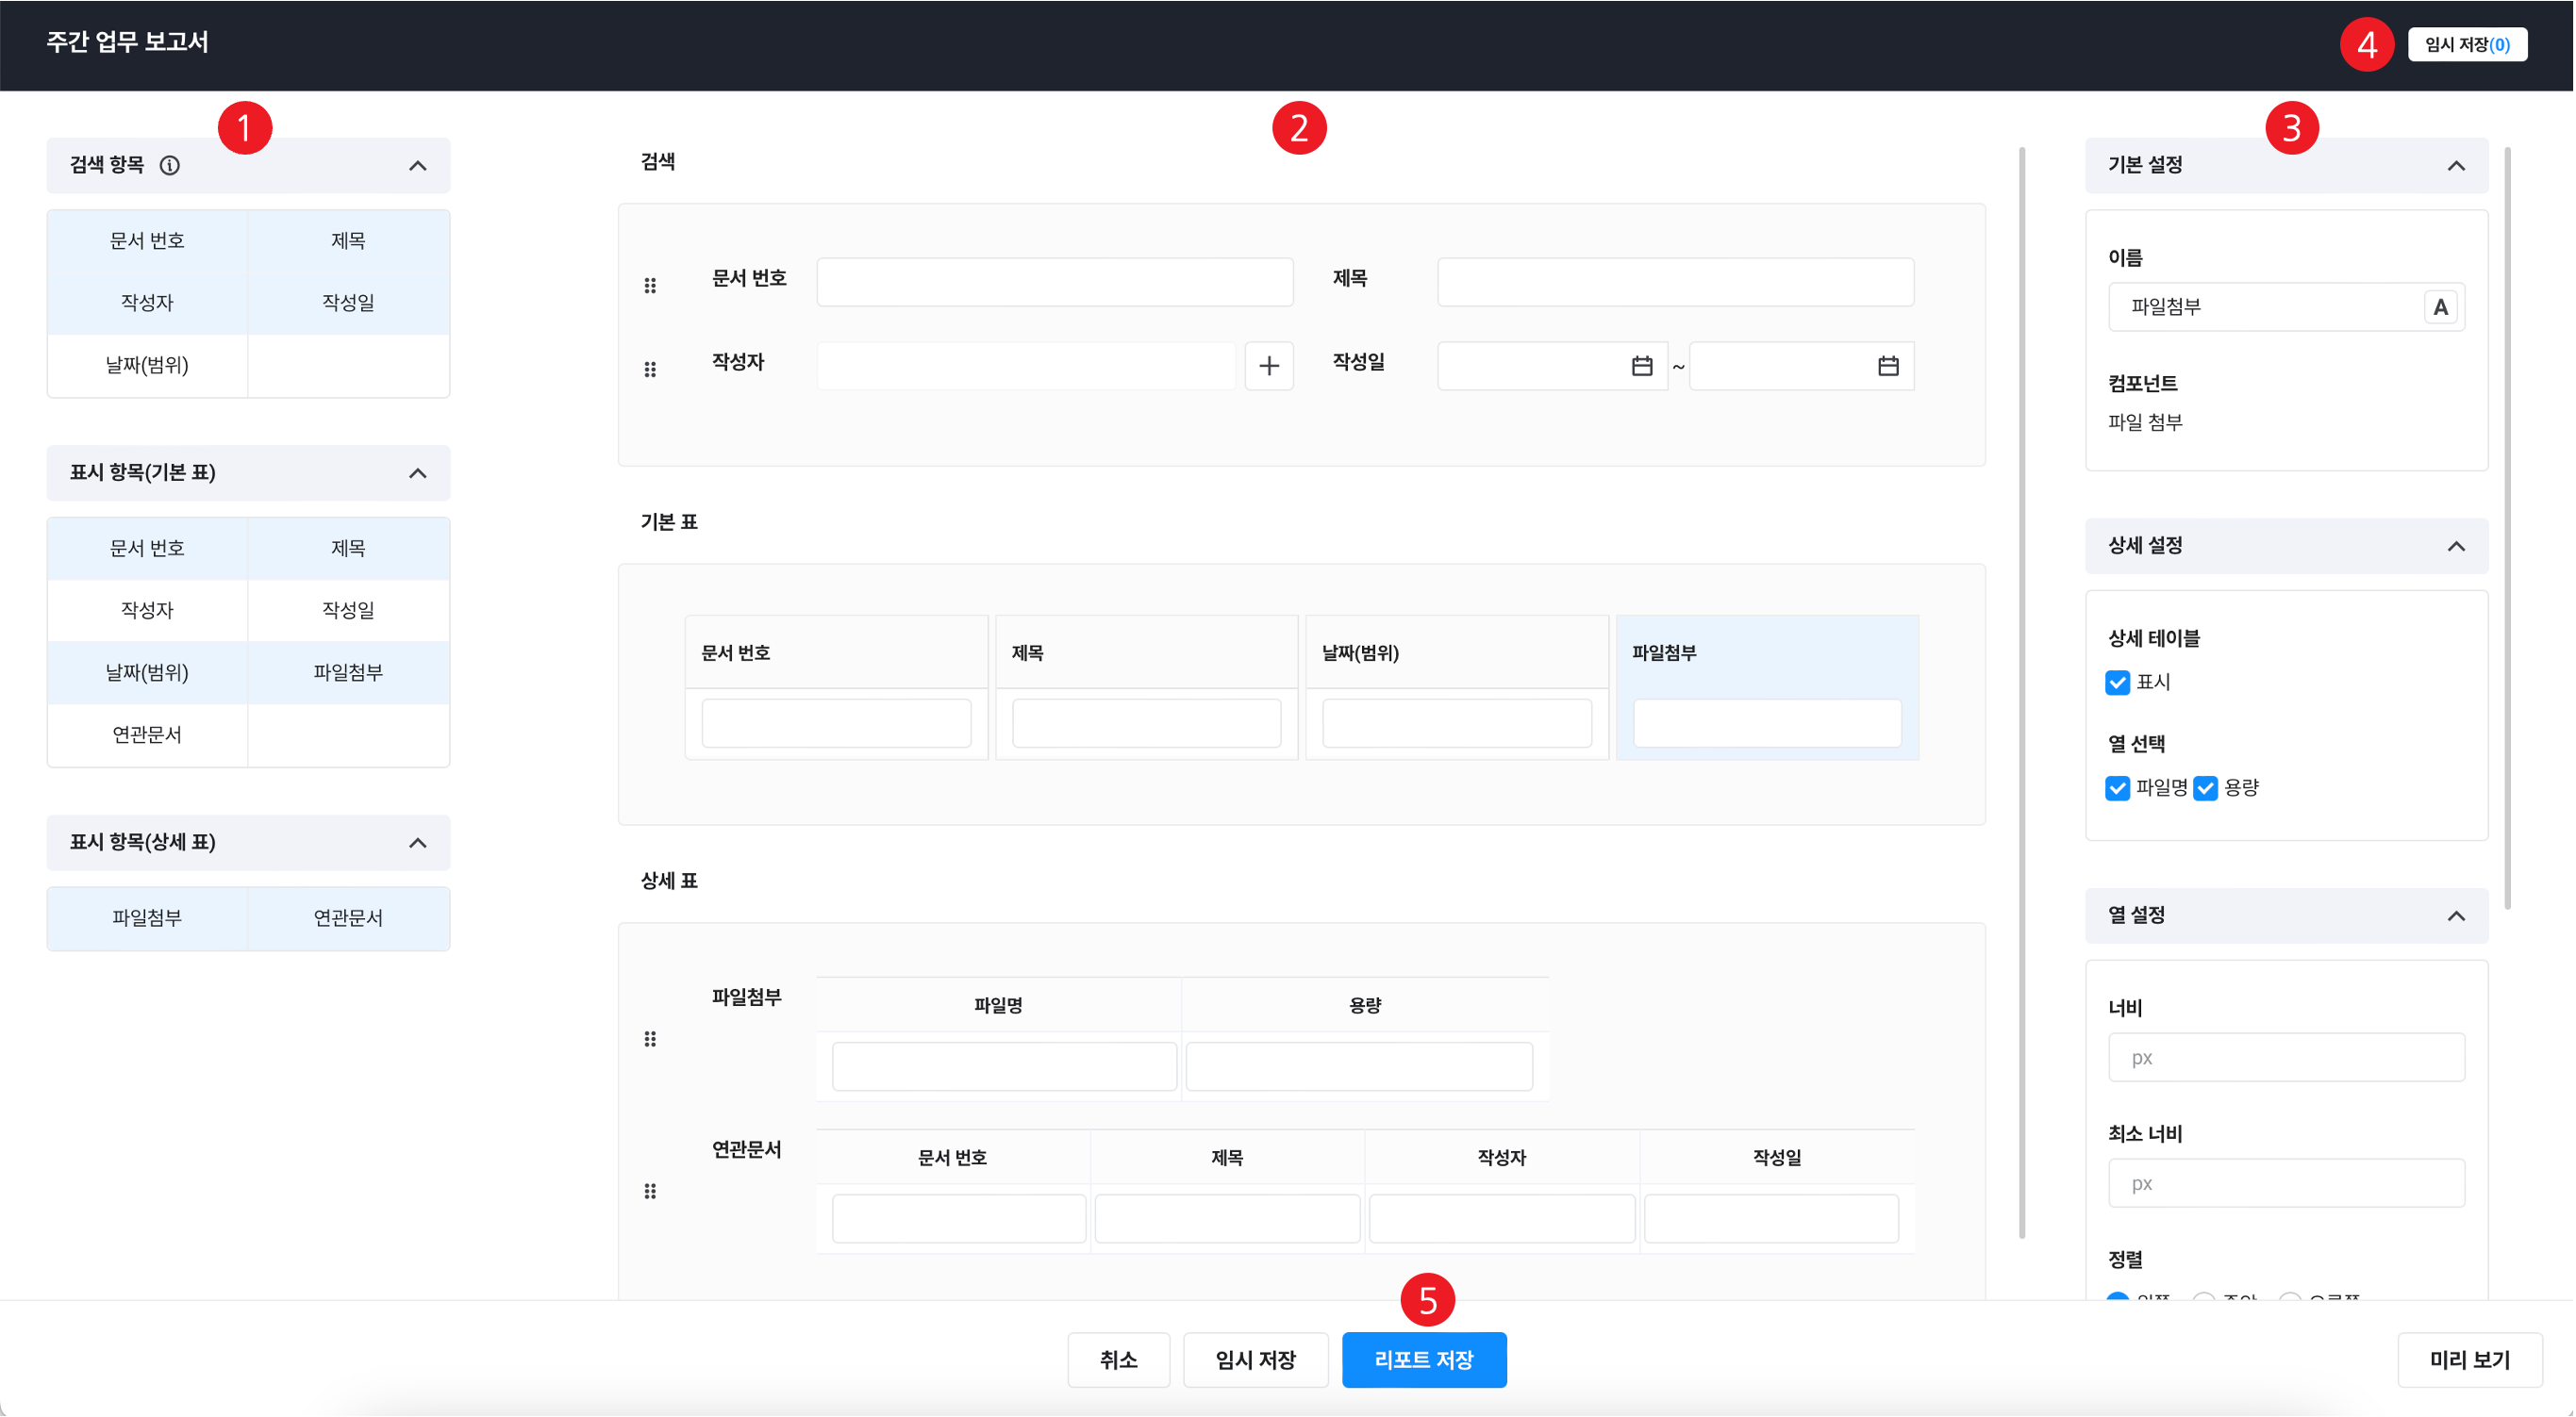Uncheck the 표시 checkbox under 상세 테이블
Screen dimensions: 2576x1417
(x=2117, y=683)
